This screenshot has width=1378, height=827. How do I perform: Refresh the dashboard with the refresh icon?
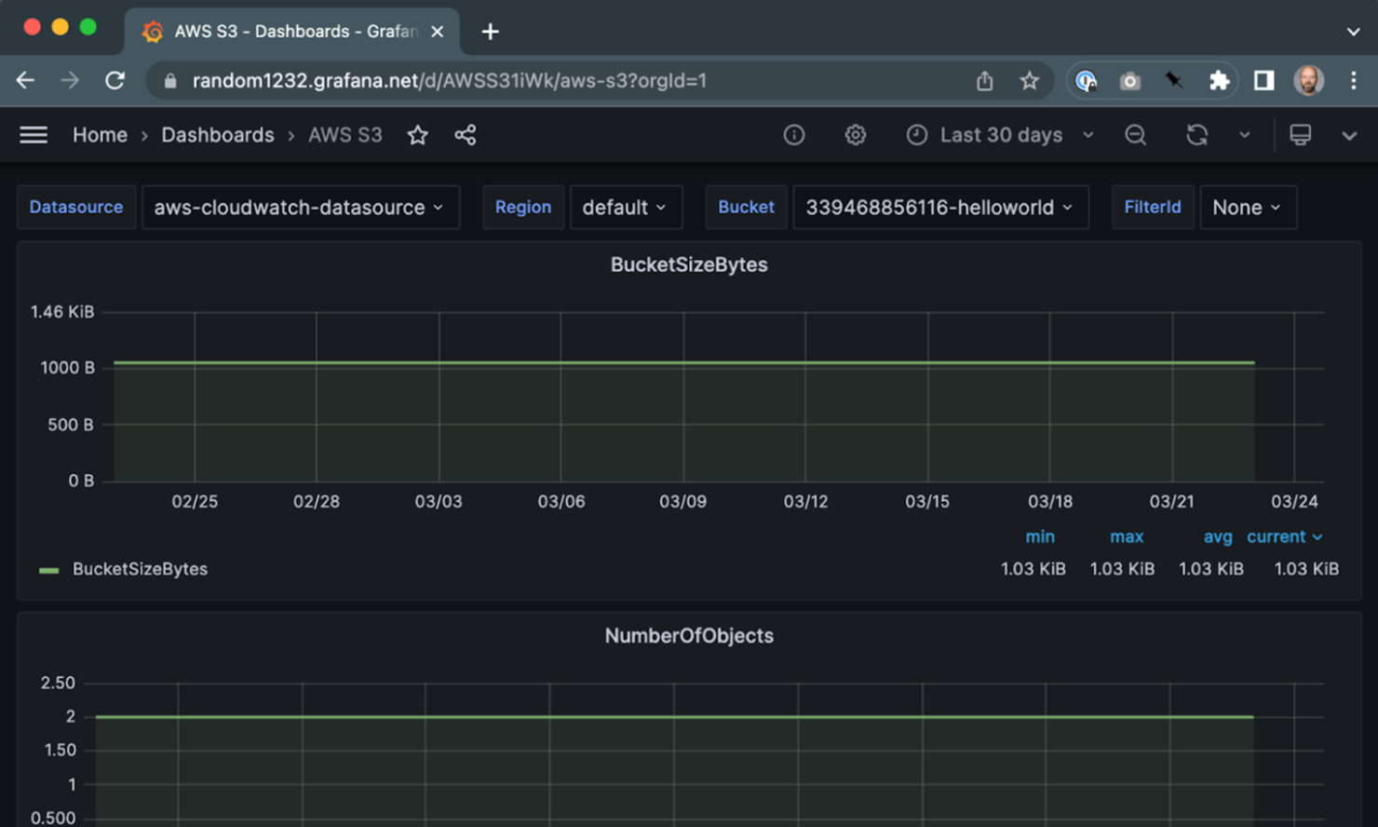tap(1197, 135)
